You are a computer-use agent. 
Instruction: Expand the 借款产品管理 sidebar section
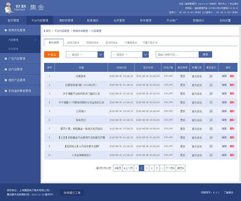point(6,80)
